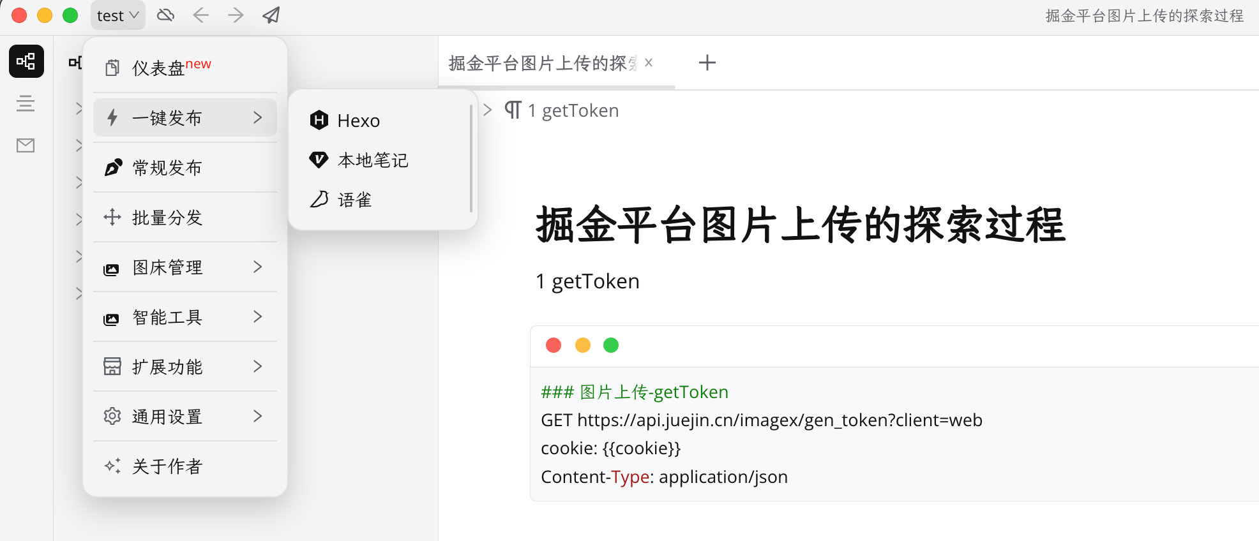Image resolution: width=1259 pixels, height=541 pixels.
Task: Click the yellow dot on code block
Action: pos(583,345)
